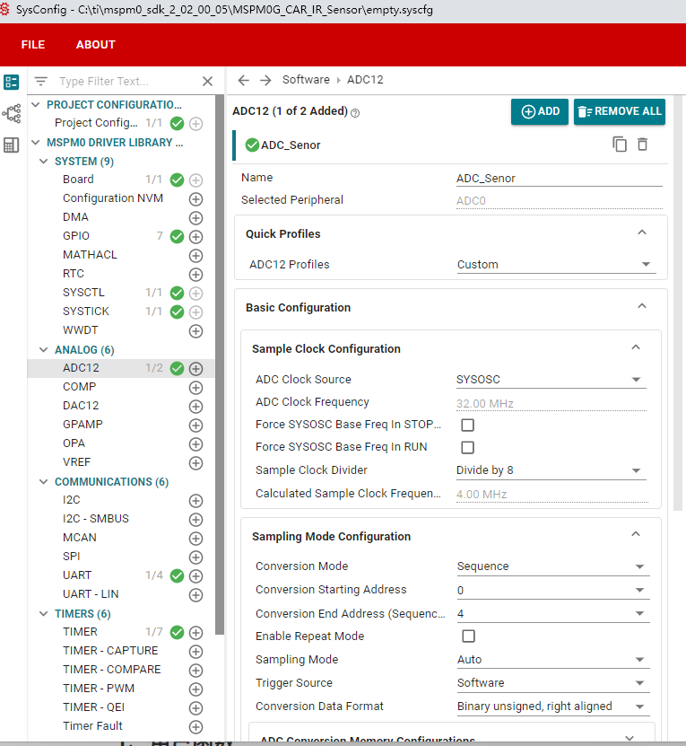Viewport: 686px width, 746px height.
Task: Clear the module filter text with X
Action: (x=207, y=82)
